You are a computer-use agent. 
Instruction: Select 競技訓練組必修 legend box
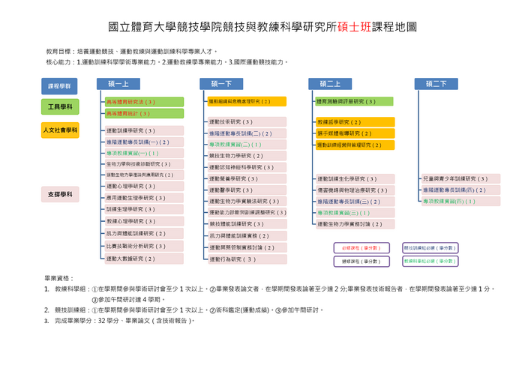click(430, 247)
